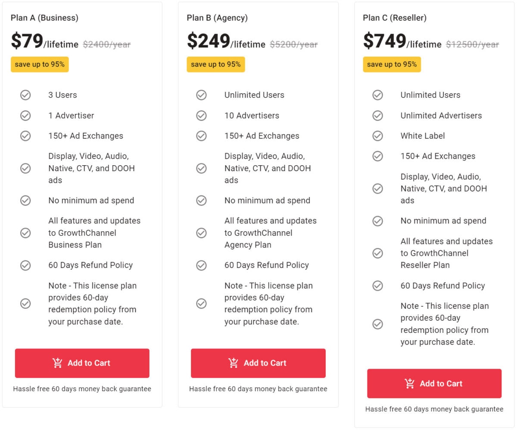517x430 pixels.
Task: Open the Plan C (Reseller) card header
Action: click(x=395, y=18)
